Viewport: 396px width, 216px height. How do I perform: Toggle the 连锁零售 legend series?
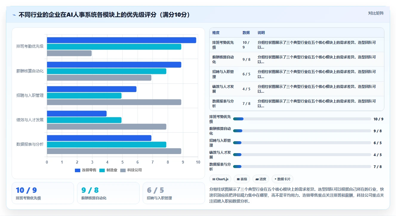point(86,170)
